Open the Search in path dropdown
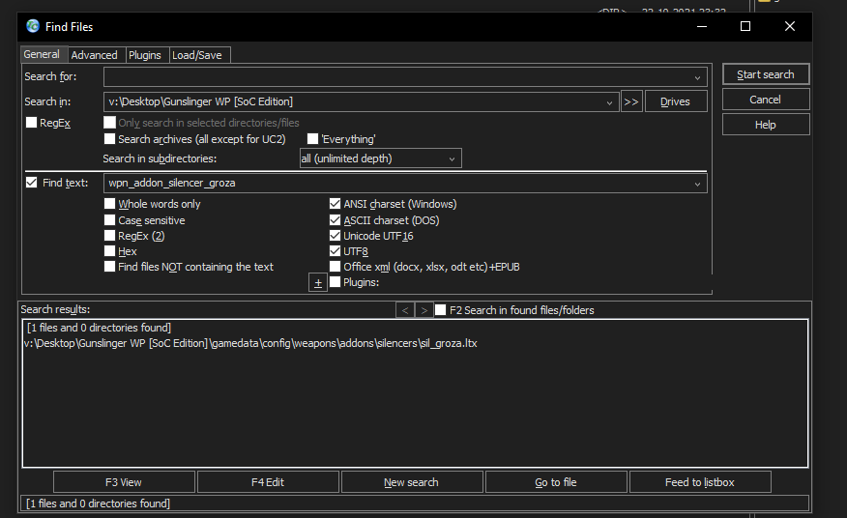Viewport: 847px width, 518px height. tap(609, 101)
